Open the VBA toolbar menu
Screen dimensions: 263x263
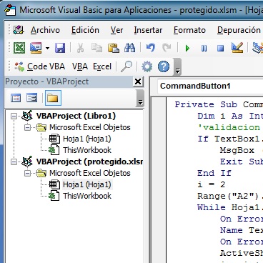[80, 66]
